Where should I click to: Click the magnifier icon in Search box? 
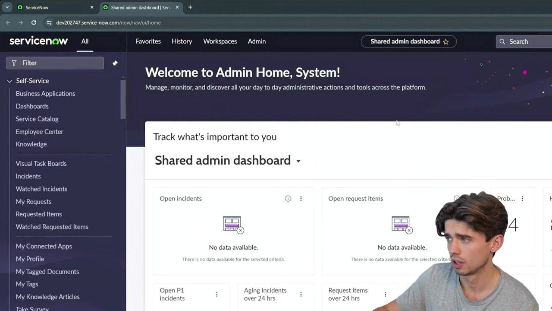click(502, 41)
